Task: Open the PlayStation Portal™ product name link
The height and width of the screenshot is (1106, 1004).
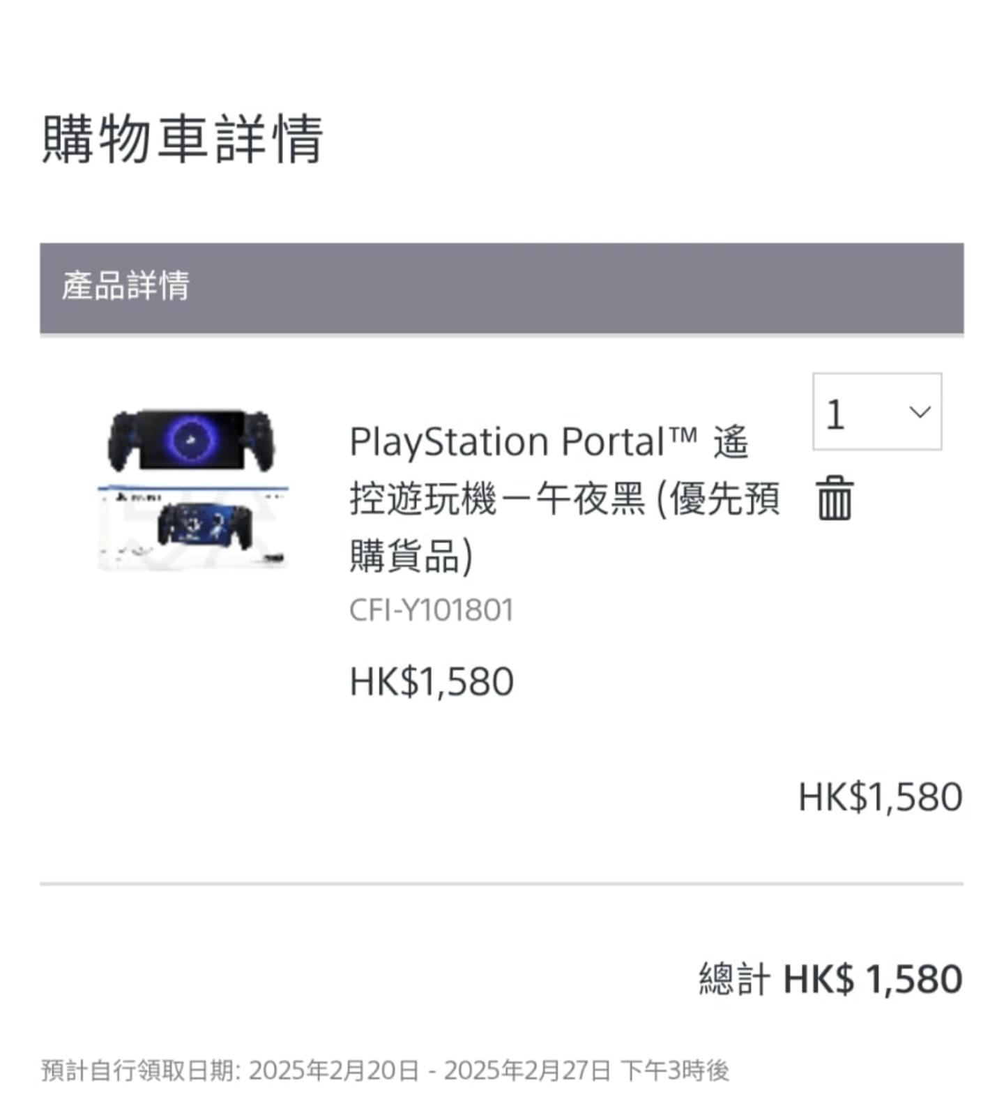Action: pos(564,499)
